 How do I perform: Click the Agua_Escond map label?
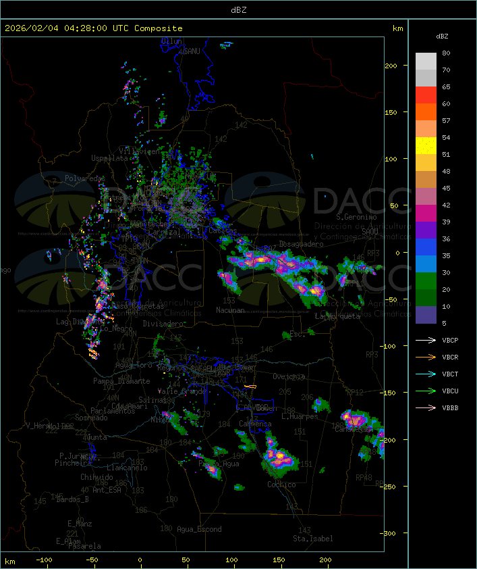pyautogui.click(x=199, y=529)
